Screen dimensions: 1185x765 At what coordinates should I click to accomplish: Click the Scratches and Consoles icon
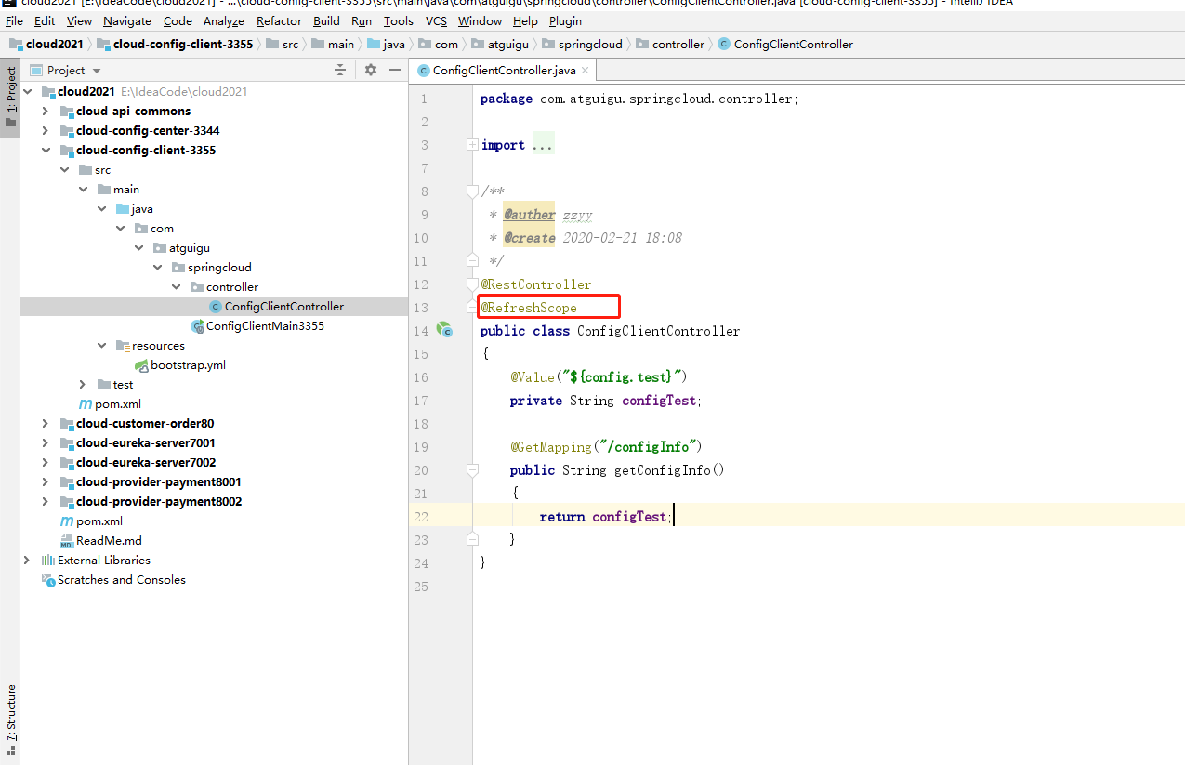(x=48, y=580)
